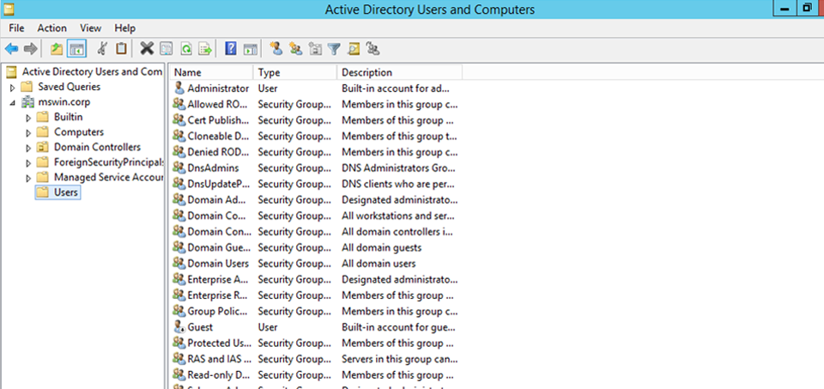Select the Cert Publish... group row

point(316,120)
